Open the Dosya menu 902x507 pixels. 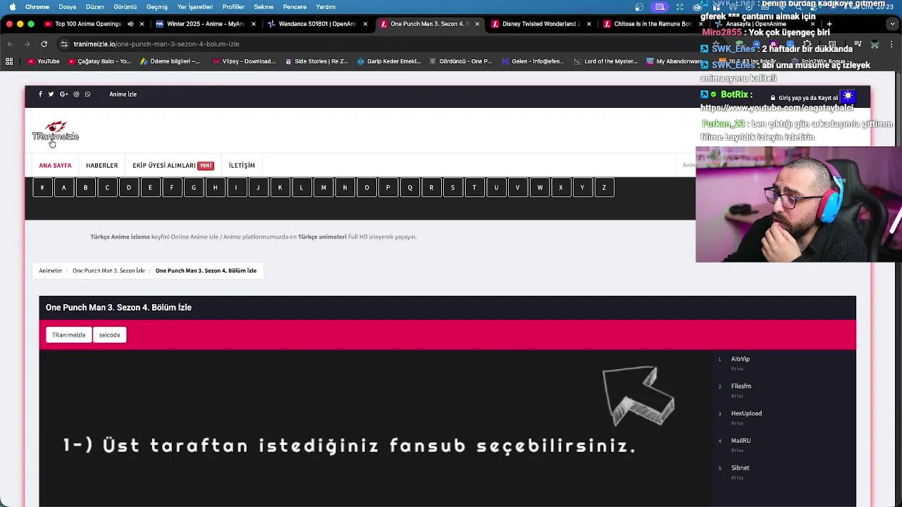[x=68, y=7]
